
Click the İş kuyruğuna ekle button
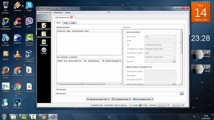(x=142, y=99)
